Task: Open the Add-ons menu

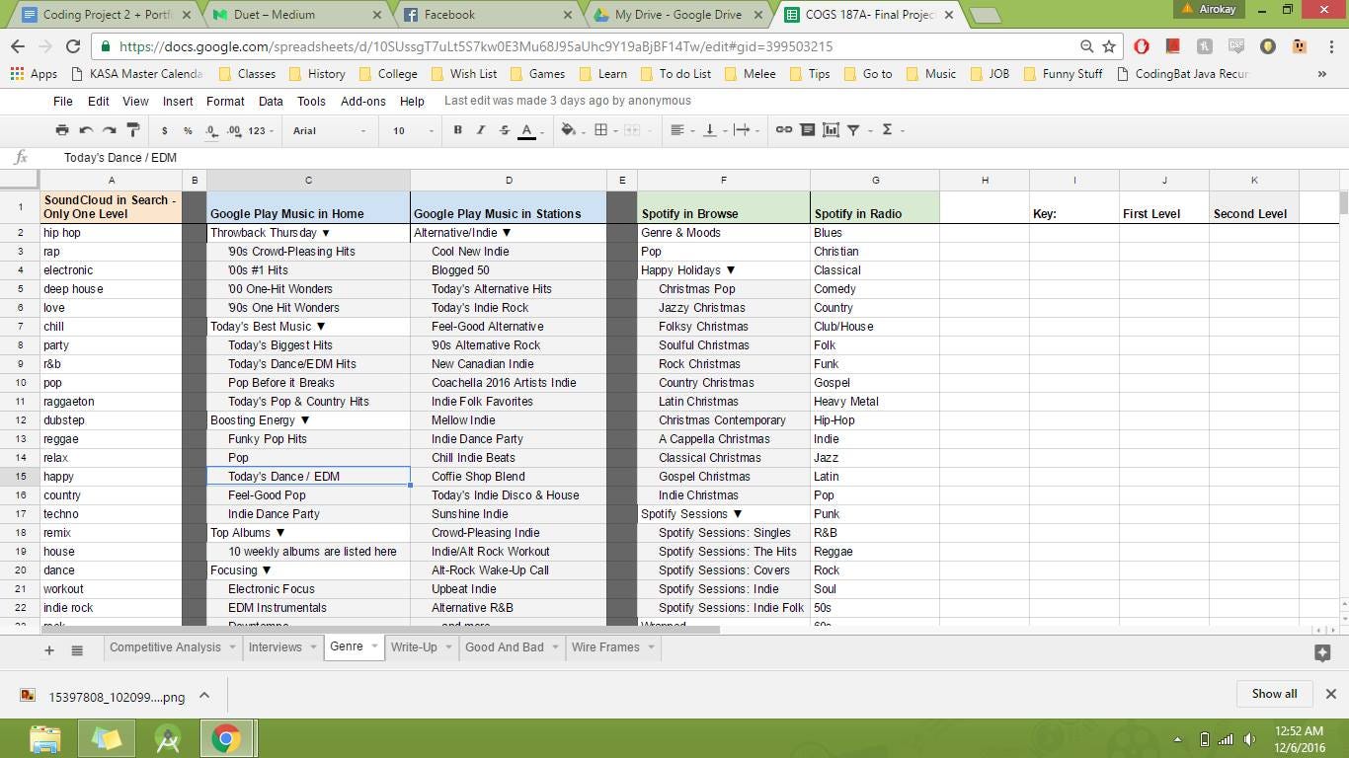Action: click(x=362, y=101)
